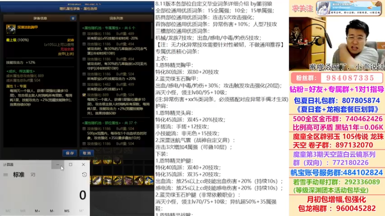The image size is (385, 216).
Task: Check the 圣光守护 cast-on-hit option
Action: coord(84,59)
